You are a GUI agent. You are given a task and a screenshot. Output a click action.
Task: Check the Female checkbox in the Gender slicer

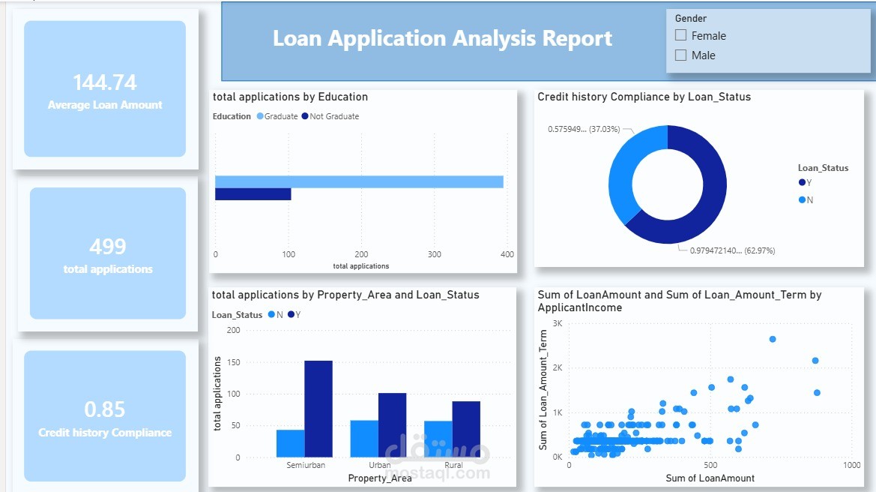tap(680, 34)
